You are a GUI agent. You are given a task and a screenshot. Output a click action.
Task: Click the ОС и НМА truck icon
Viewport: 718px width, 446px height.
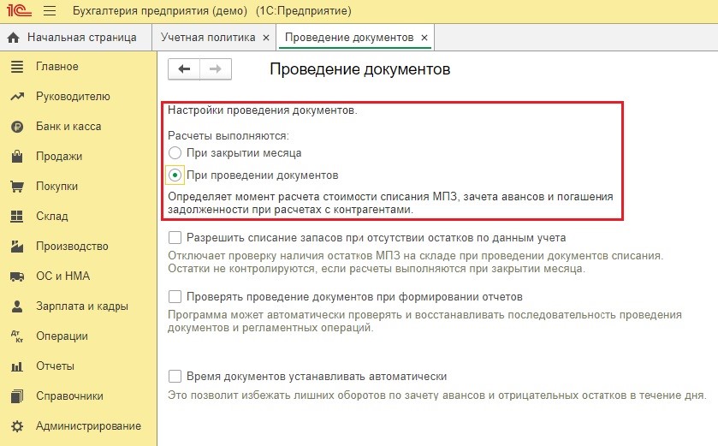click(16, 277)
